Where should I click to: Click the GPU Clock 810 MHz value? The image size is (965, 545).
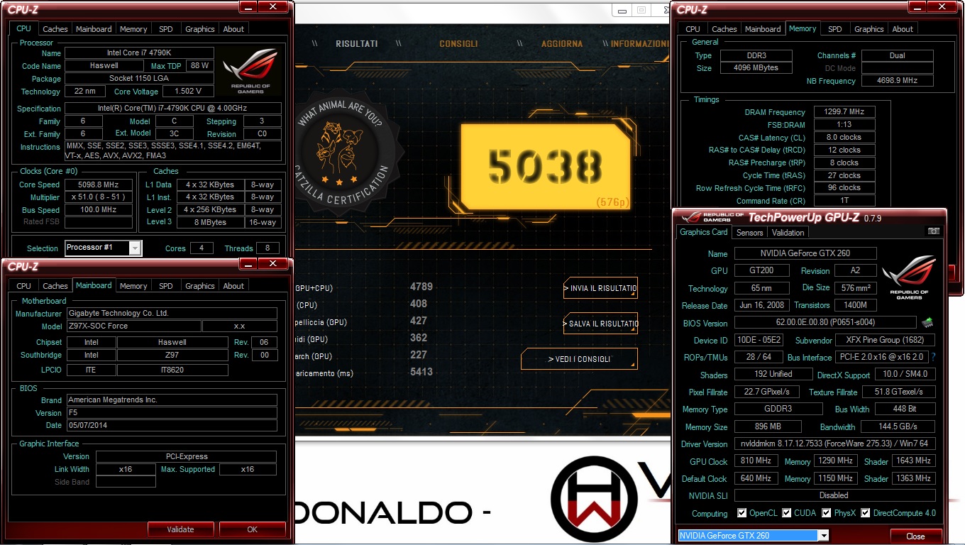756,461
